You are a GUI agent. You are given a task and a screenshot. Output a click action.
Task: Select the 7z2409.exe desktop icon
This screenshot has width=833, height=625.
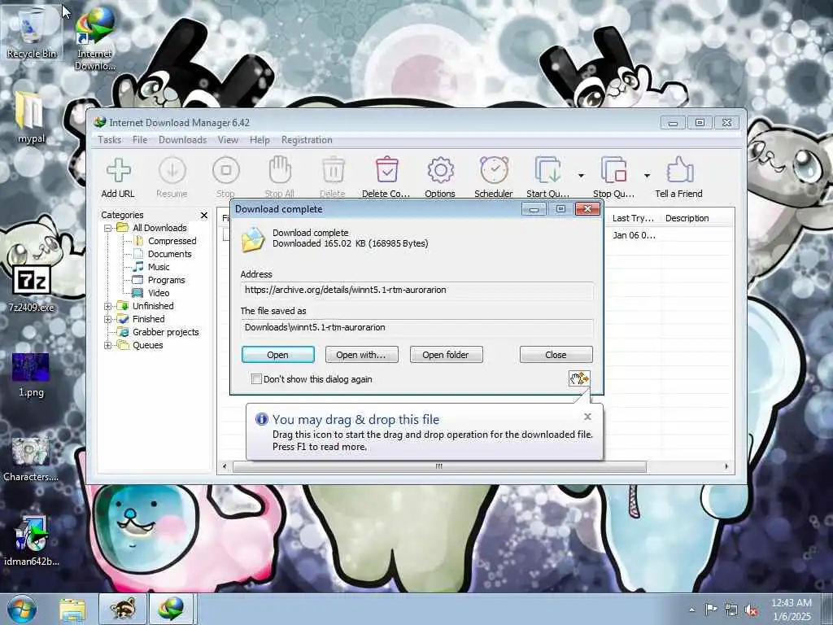coord(31,287)
